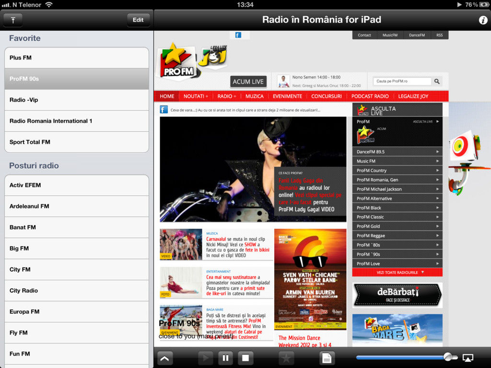The height and width of the screenshot is (368, 491).
Task: Open the PODCAST RADIO menu item
Action: pyautogui.click(x=370, y=96)
